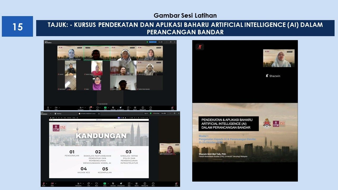The width and height of the screenshot is (338, 190).
Task: Click Leave in the screen-share Zoom window
Action: pos(176,183)
